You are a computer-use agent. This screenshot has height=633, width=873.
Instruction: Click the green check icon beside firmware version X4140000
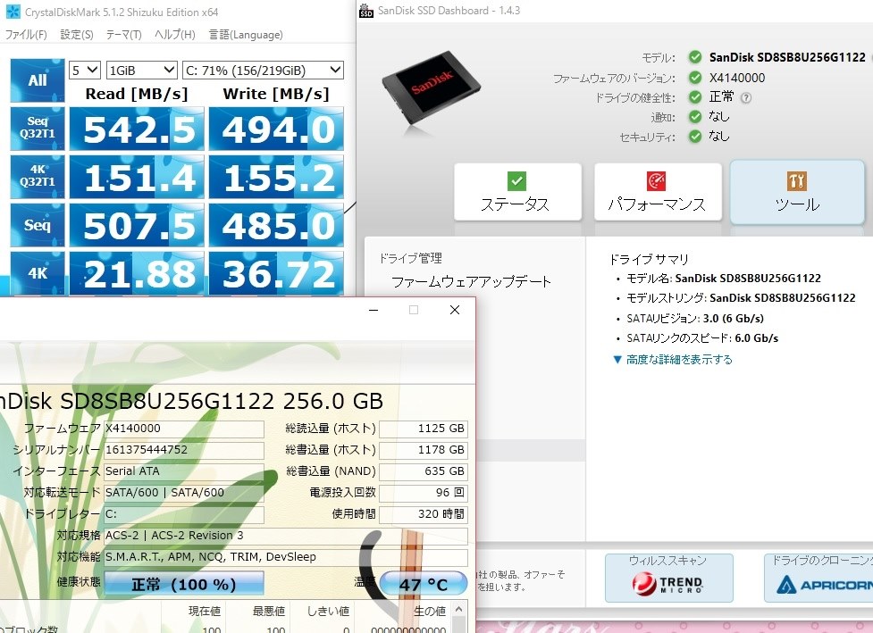pos(695,78)
